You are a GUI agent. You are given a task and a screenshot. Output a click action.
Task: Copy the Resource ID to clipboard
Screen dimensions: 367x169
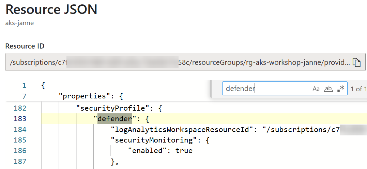coord(356,62)
